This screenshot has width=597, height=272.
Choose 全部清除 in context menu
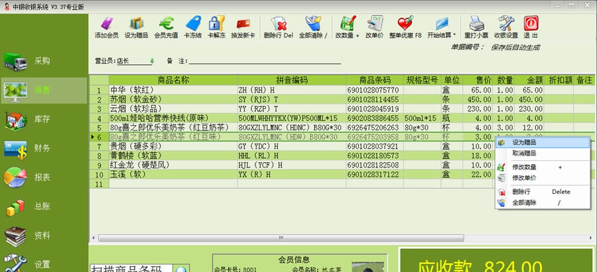click(542, 203)
